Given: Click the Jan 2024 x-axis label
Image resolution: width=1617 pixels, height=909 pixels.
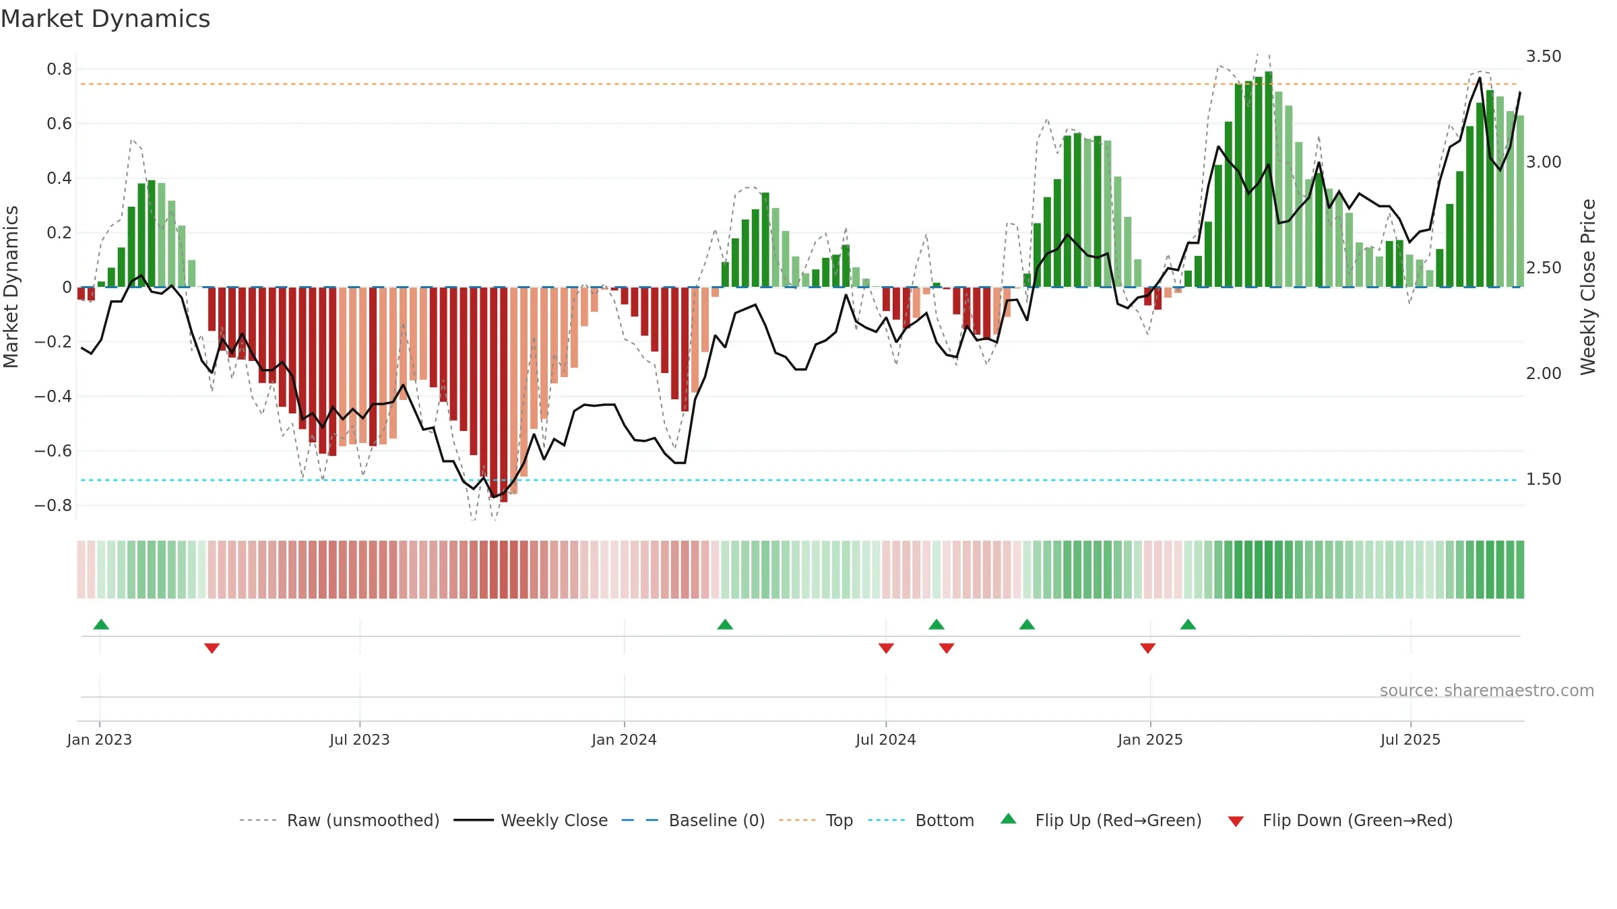Looking at the screenshot, I should coord(625,739).
